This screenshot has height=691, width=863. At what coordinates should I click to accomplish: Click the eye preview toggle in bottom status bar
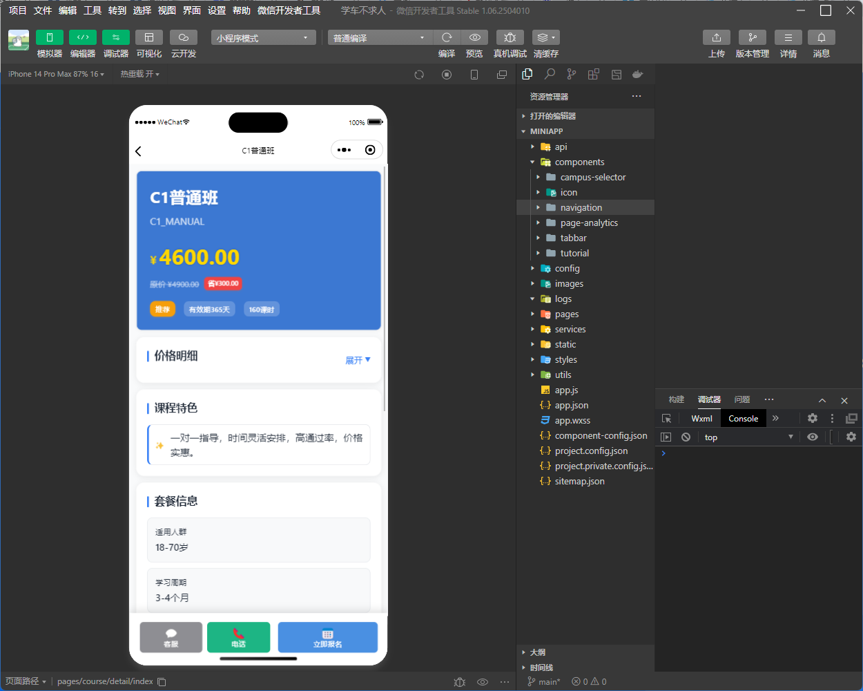(483, 682)
